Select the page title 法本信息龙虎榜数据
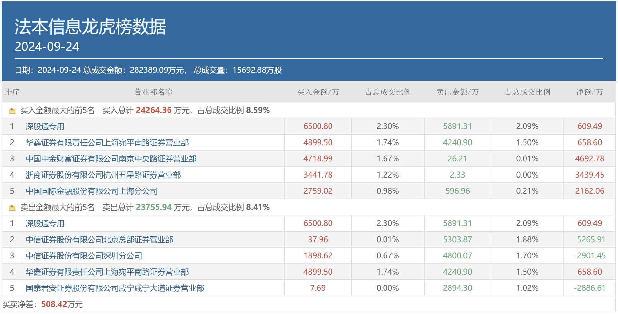 click(x=90, y=27)
